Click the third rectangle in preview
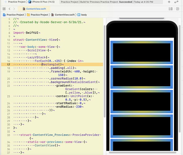The height and width of the screenshot is (155, 183). [142, 102]
